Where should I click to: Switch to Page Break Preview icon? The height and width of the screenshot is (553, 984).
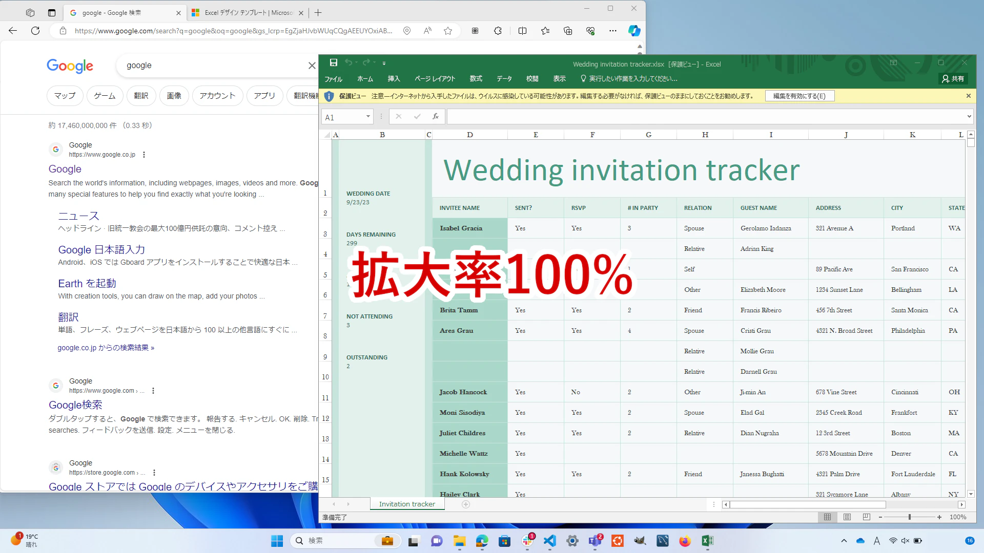pos(867,517)
